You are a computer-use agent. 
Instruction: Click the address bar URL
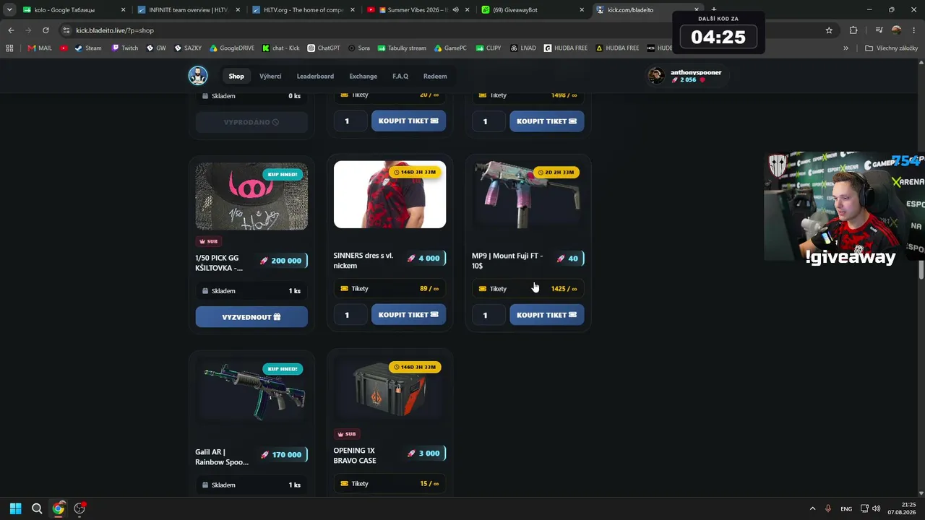point(115,30)
